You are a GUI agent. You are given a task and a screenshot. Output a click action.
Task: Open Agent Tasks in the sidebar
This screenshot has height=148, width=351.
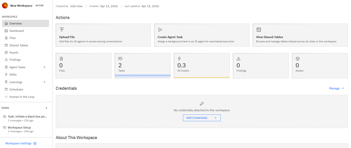tap(26, 67)
